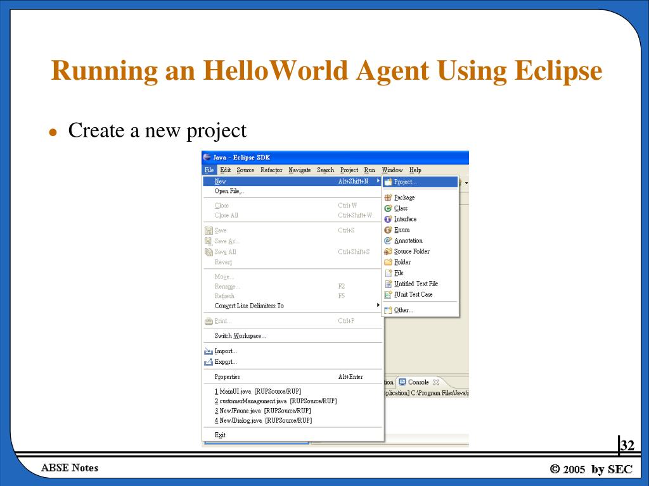Select Other... from New submenu

click(x=420, y=310)
